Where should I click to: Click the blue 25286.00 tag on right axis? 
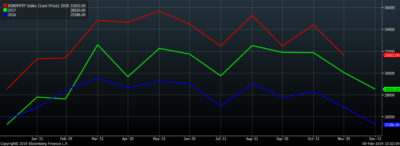392,125
